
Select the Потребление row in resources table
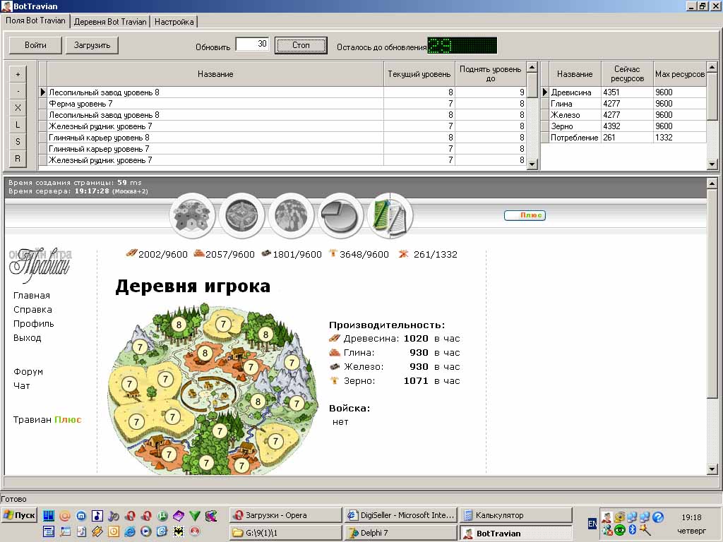[623, 138]
